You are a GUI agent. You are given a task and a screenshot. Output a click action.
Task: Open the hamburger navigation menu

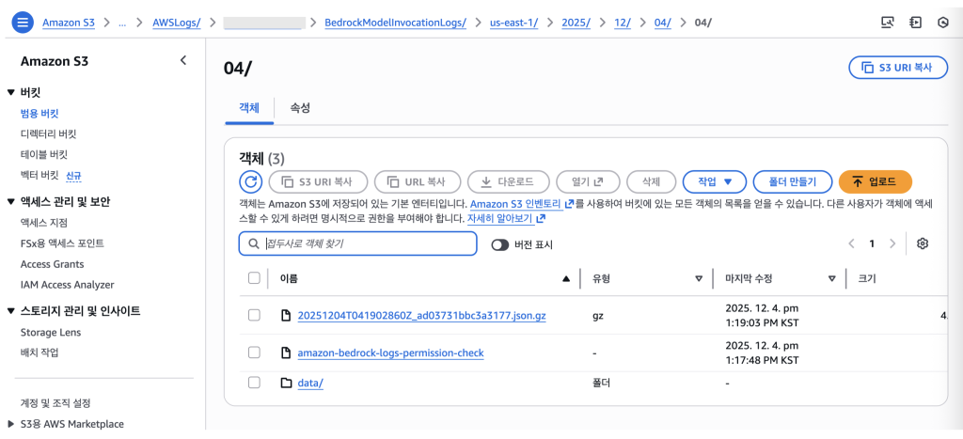pos(23,23)
